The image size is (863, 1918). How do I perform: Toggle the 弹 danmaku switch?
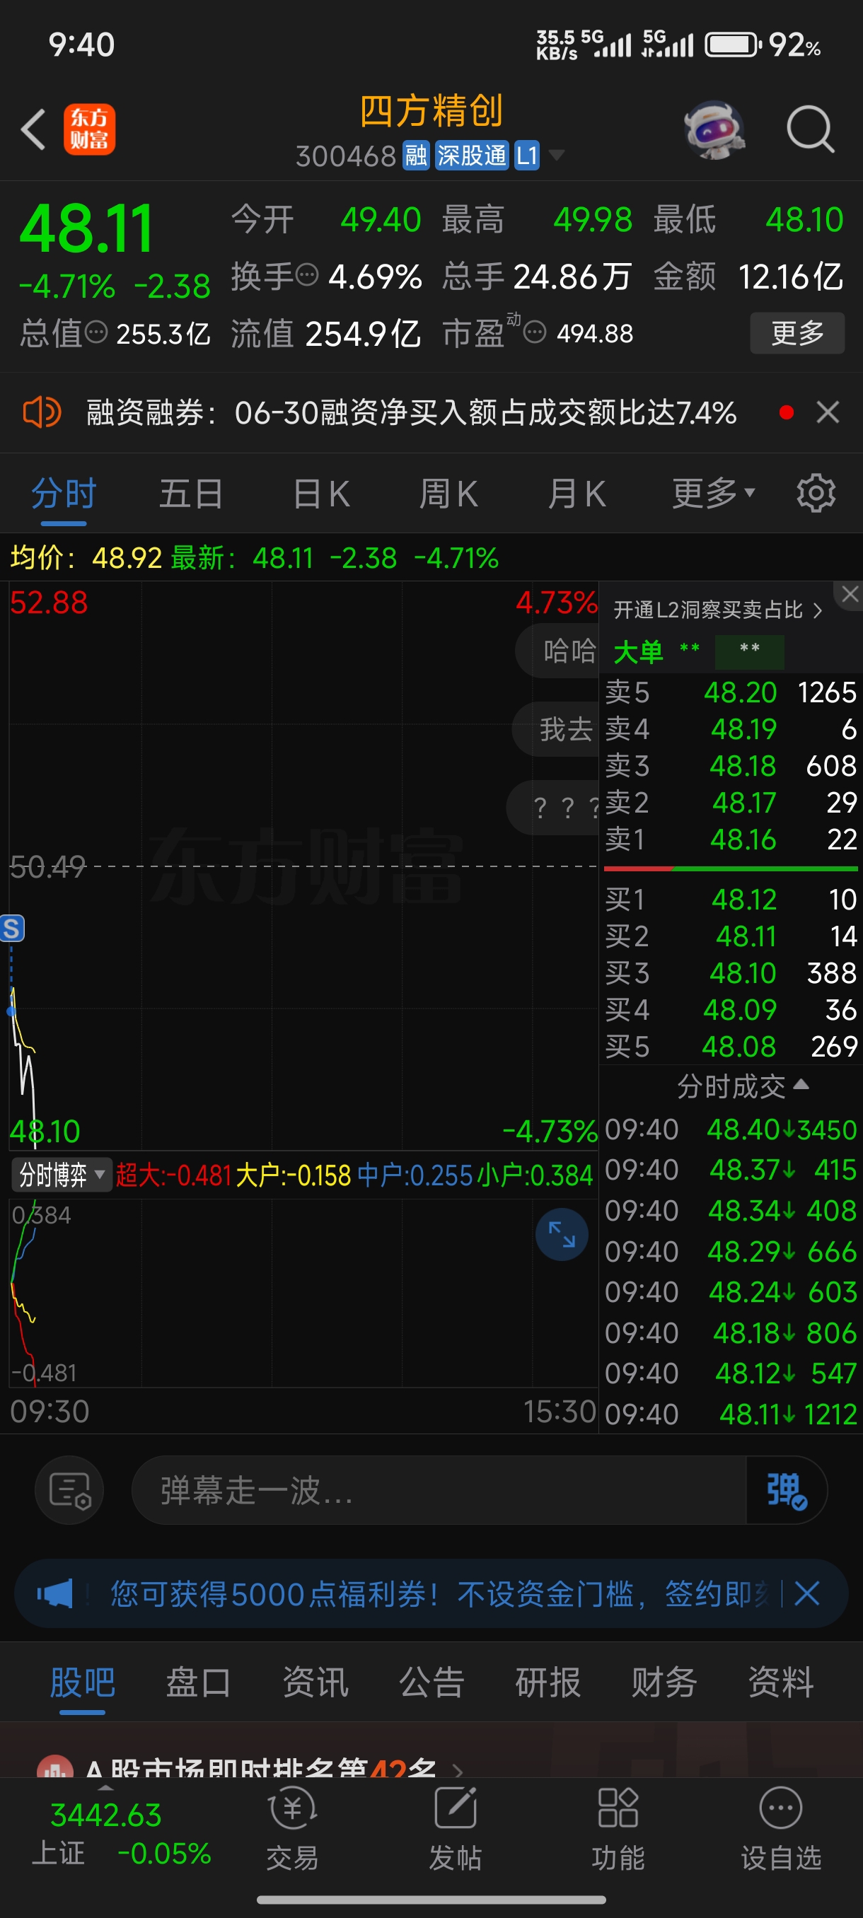(x=787, y=1491)
